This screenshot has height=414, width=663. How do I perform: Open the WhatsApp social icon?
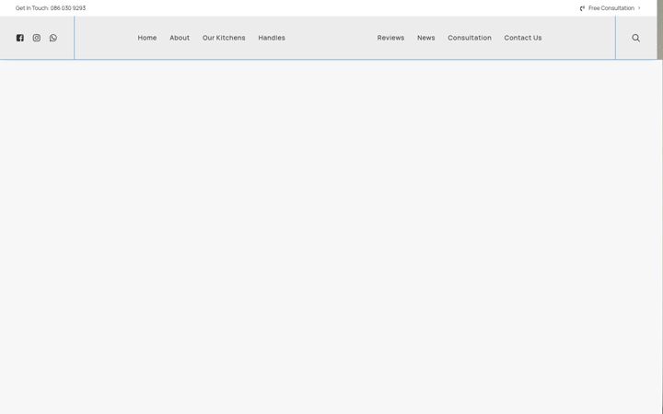point(53,38)
